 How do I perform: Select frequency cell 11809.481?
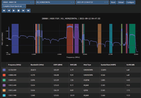12,80
